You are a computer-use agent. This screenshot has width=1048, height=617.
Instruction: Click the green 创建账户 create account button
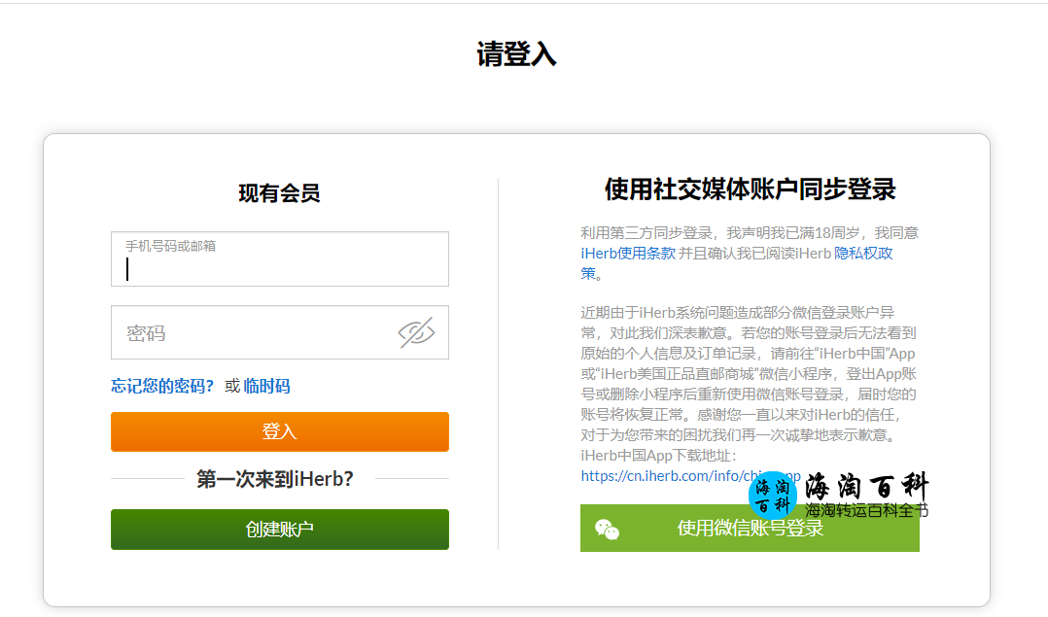(x=279, y=530)
